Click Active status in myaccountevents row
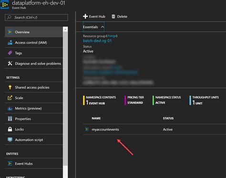The height and width of the screenshot is (178, 226). 168,130
